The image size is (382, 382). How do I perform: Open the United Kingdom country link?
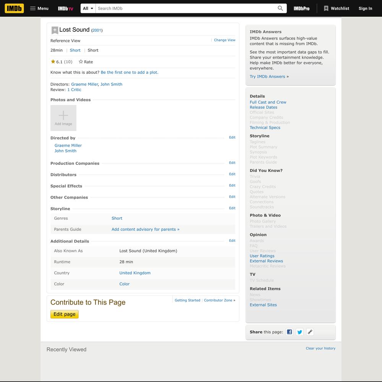click(x=135, y=273)
